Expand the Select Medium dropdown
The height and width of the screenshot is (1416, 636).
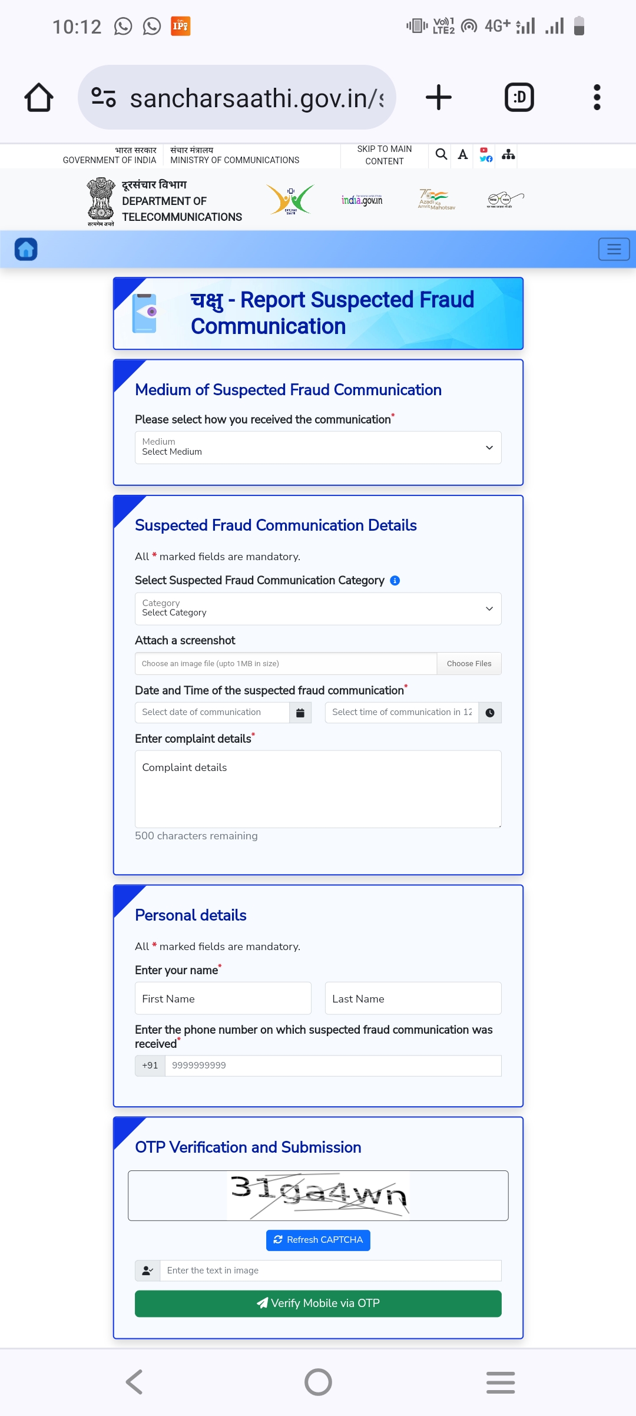click(318, 448)
